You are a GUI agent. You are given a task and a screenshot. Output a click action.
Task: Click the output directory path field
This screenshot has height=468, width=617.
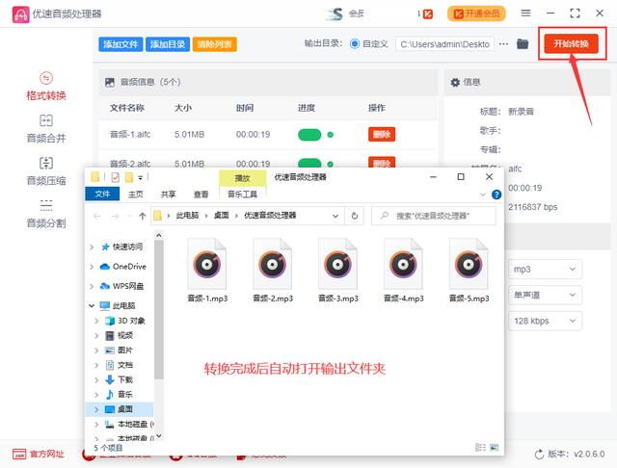pos(444,44)
